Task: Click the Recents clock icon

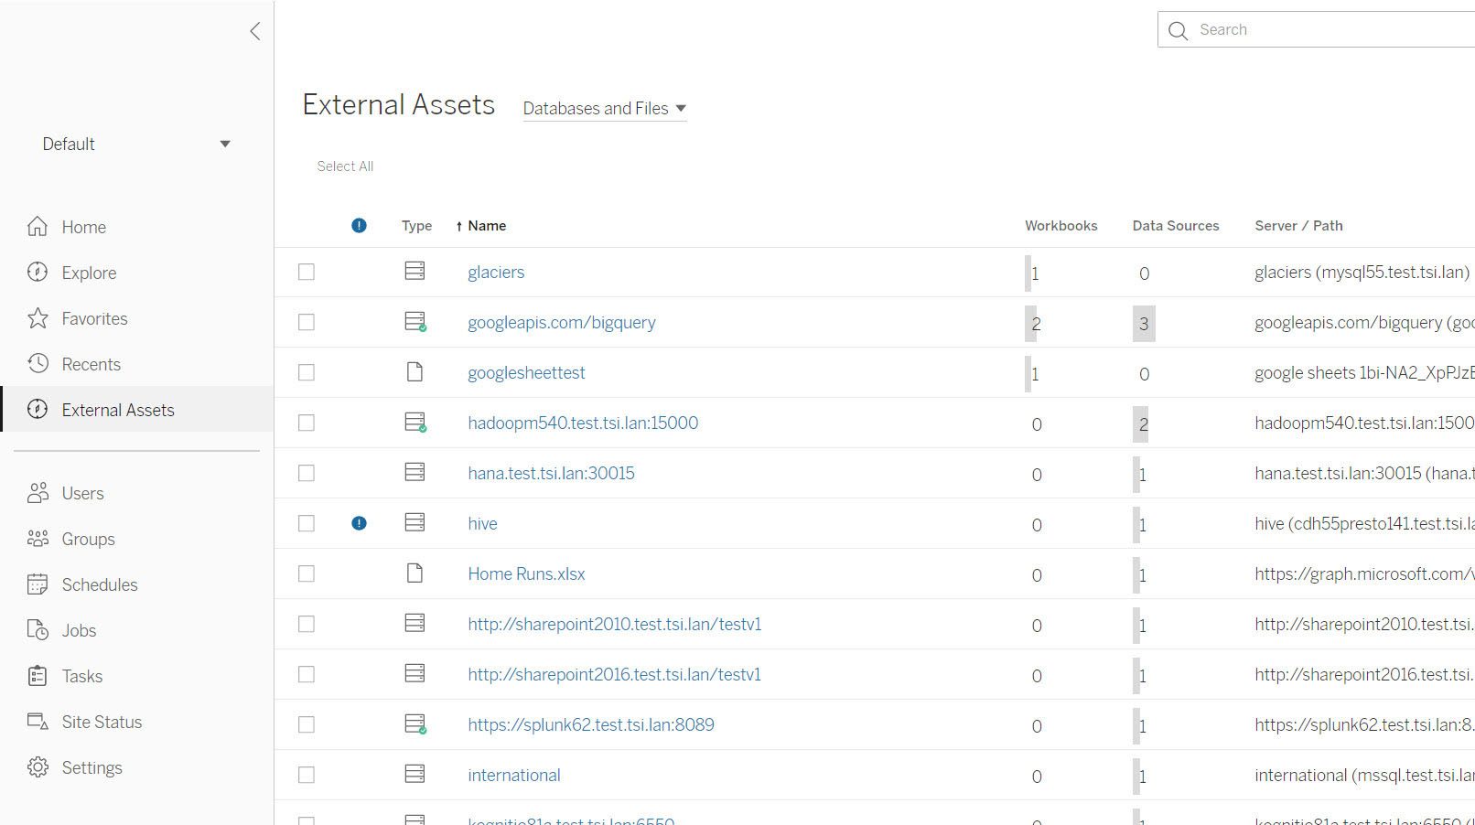Action: [x=38, y=363]
